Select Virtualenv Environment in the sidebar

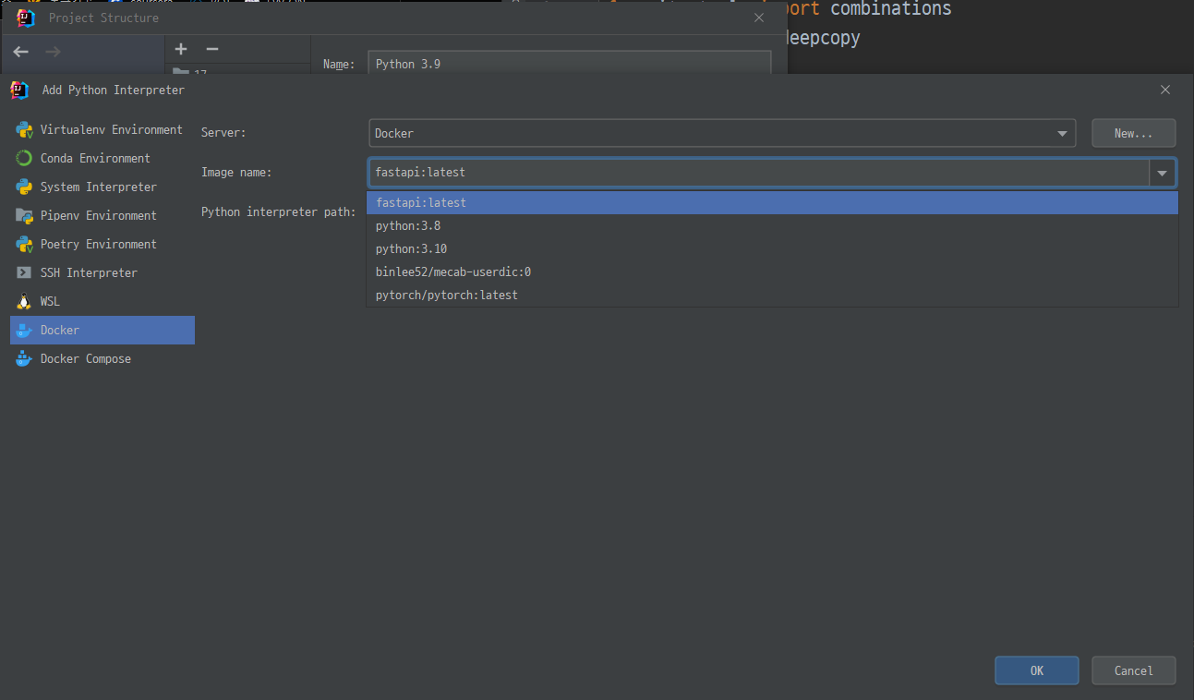pyautogui.click(x=103, y=129)
